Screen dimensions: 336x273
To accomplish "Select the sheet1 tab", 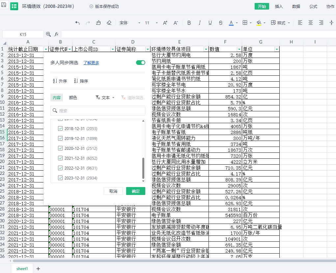I will pyautogui.click(x=22, y=269).
